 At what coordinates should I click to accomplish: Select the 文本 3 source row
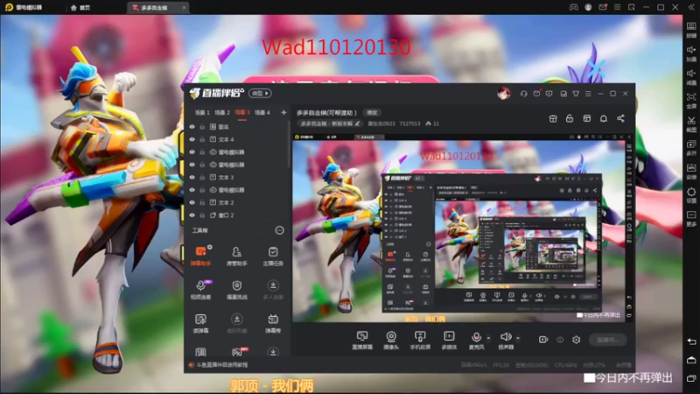pyautogui.click(x=236, y=178)
